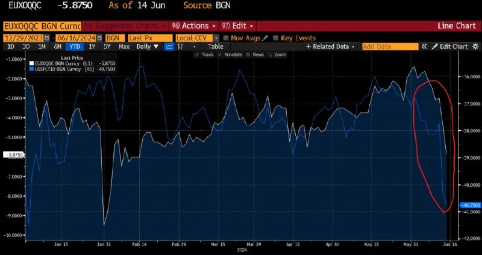Collapse panel with double chevron icon
This screenshot has width=482, height=255.
[424, 47]
